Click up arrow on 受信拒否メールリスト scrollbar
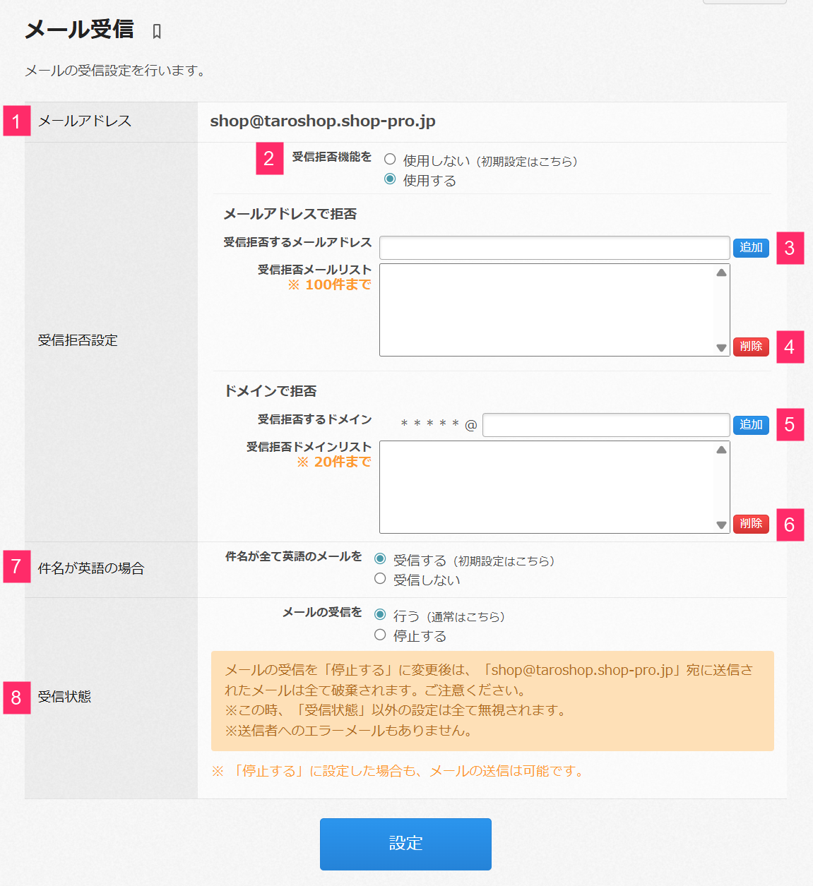Image resolution: width=813 pixels, height=886 pixels. (x=720, y=272)
